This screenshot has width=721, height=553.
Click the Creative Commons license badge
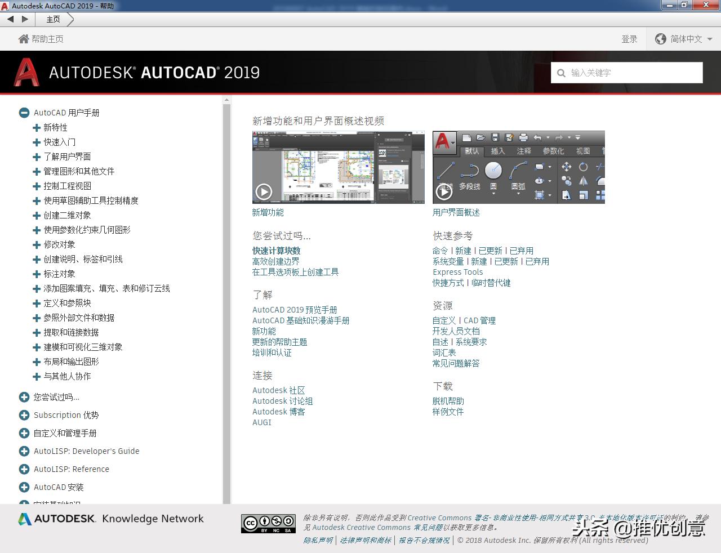pyautogui.click(x=268, y=523)
